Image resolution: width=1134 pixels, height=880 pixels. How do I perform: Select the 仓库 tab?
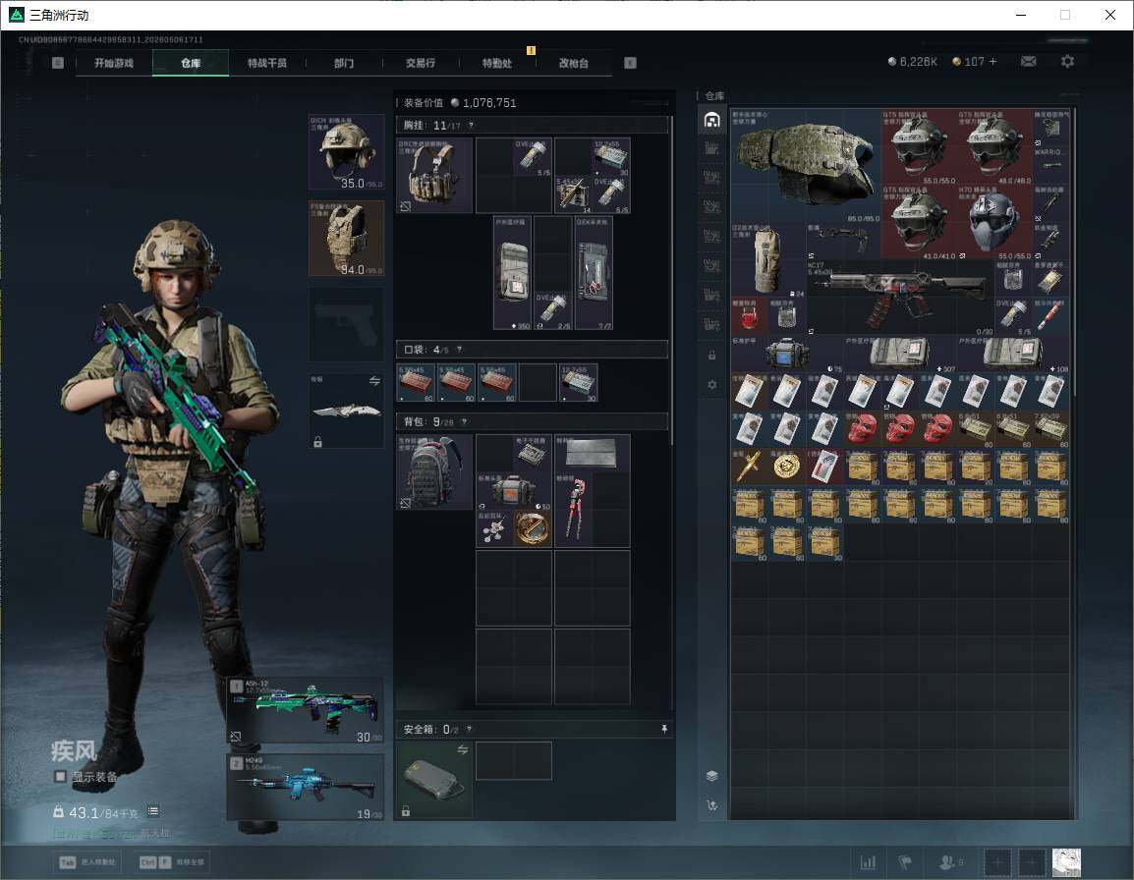click(x=191, y=63)
